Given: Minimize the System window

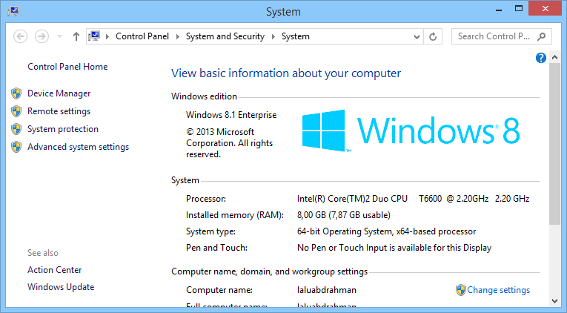Looking at the screenshot, I should (x=499, y=9).
